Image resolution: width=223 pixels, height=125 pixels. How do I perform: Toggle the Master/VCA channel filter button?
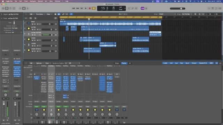click(x=203, y=63)
